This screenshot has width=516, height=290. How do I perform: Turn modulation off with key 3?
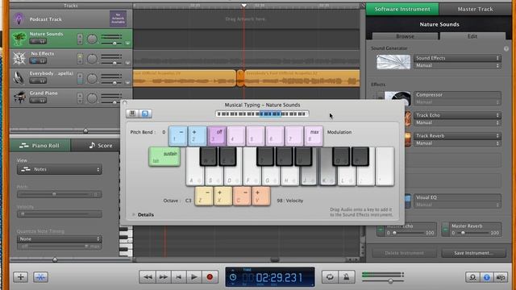tap(217, 136)
